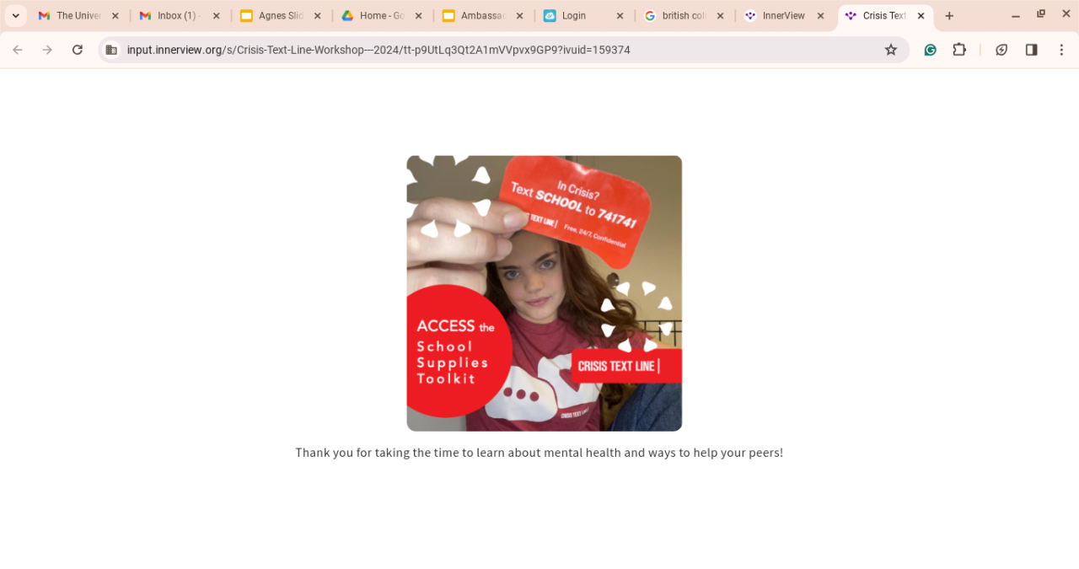Close the Agnes Slides tab
The height and width of the screenshot is (569, 1079).
318,16
